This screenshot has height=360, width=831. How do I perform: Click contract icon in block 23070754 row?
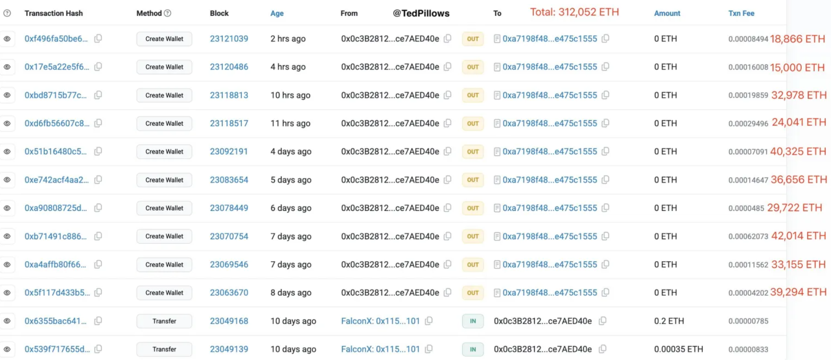(x=497, y=236)
